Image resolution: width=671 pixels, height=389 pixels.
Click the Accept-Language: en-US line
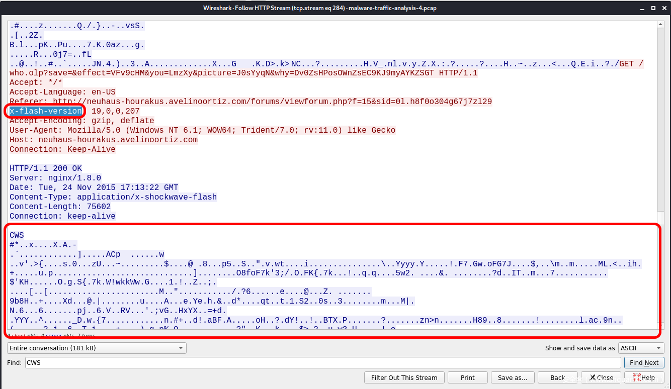(62, 92)
